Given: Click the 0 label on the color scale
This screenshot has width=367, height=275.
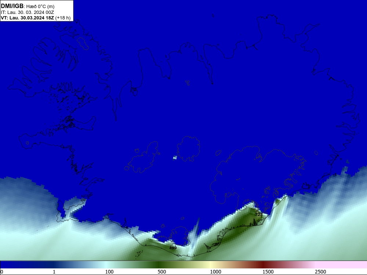Looking at the screenshot, I should point(2,272).
